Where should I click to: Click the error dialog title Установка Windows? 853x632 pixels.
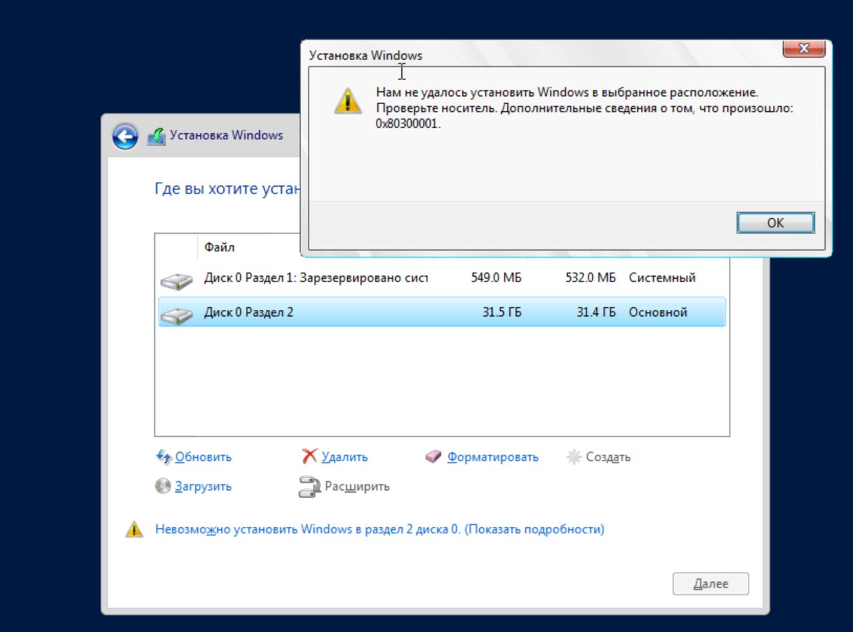[365, 55]
